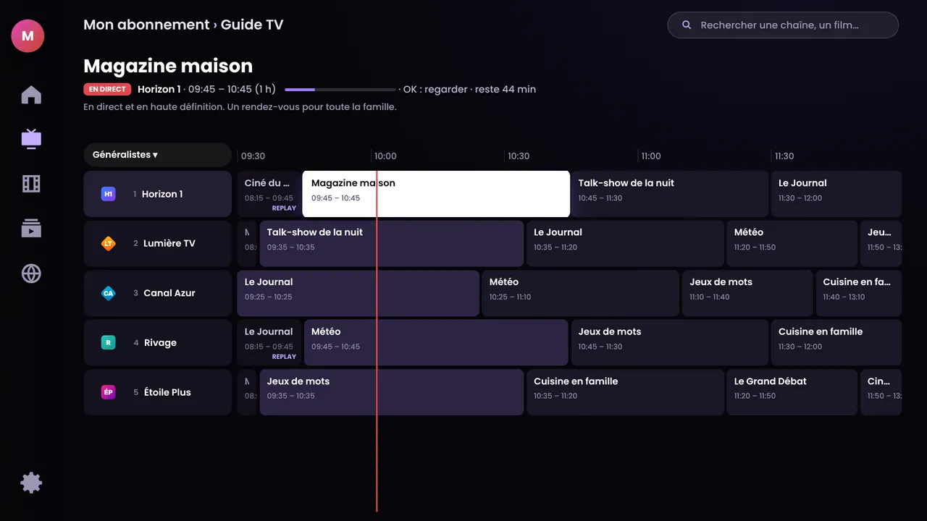This screenshot has width=927, height=521.
Task: Go to Home via house icon
Action: point(31,95)
